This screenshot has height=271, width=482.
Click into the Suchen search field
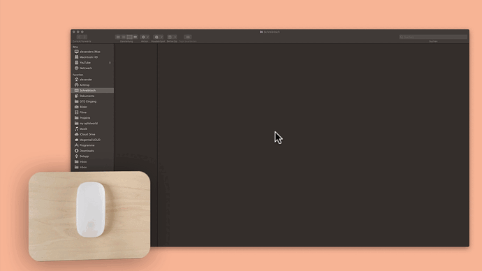433,37
